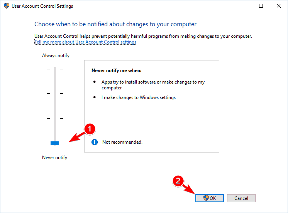
Task: Click the 'User Account Control helps prevent' description
Action: [x=143, y=36]
